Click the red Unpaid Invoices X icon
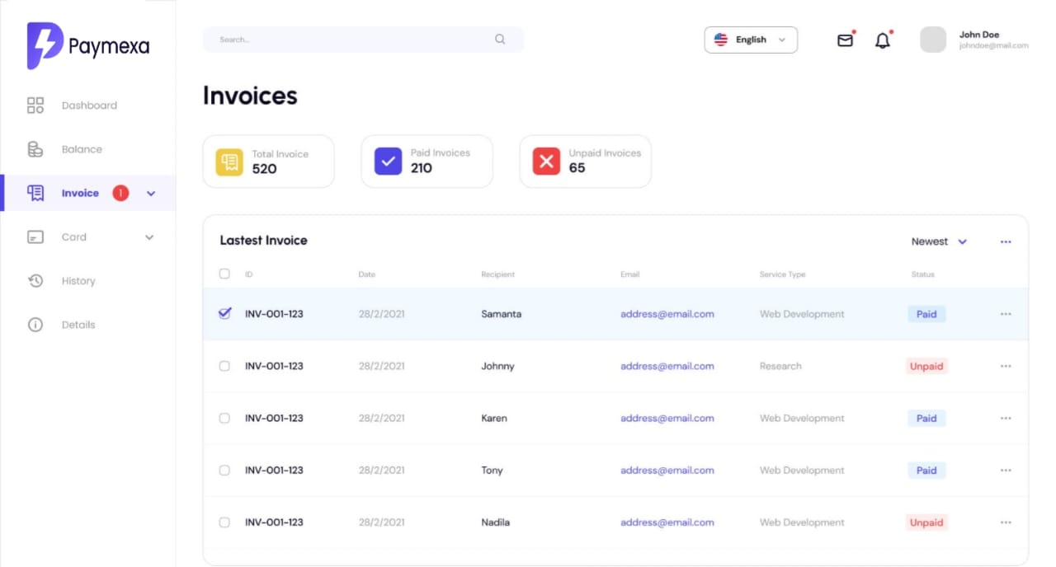The image size is (1056, 567). pos(546,162)
